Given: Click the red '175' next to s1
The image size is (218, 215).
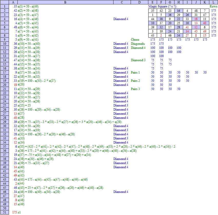Looking at the screenshot, I should tap(15, 212).
